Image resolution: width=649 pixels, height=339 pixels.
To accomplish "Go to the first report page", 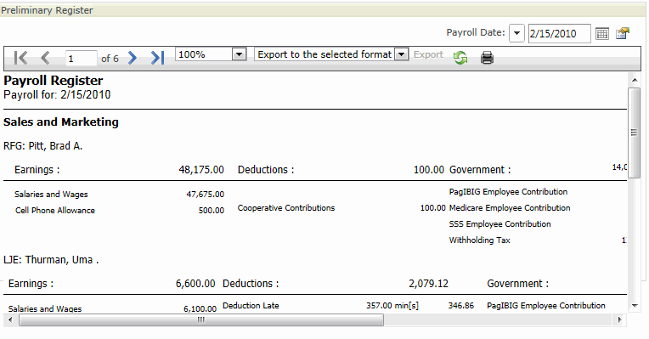I will (20, 58).
